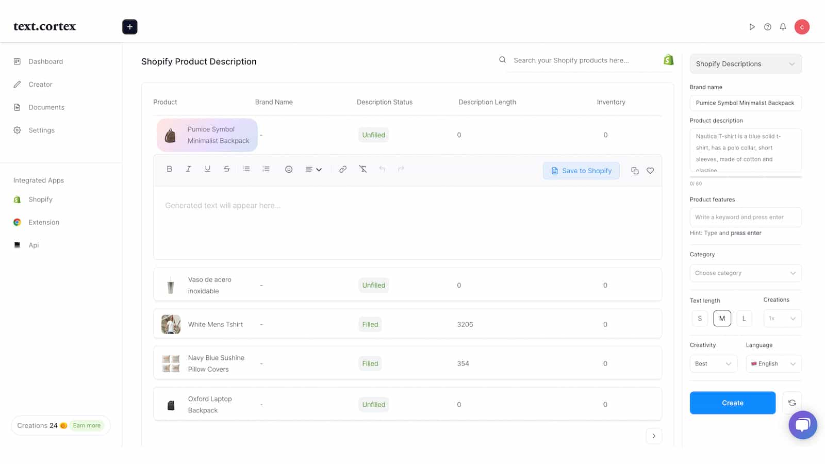Open the English language dropdown
825x464 pixels.
click(x=773, y=363)
